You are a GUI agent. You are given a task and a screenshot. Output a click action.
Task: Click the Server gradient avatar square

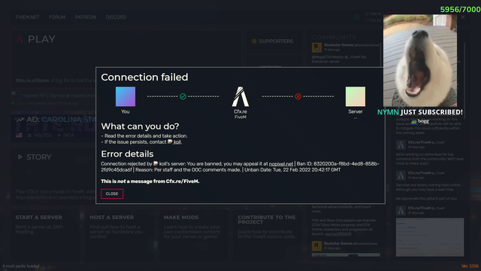(355, 96)
